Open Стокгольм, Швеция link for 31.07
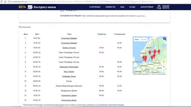Image resolution: width=191 pixels, height=107 pixels. tap(69, 43)
